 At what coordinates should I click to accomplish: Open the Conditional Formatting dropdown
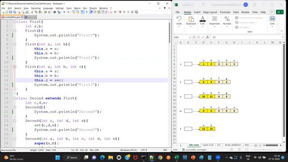249,18
